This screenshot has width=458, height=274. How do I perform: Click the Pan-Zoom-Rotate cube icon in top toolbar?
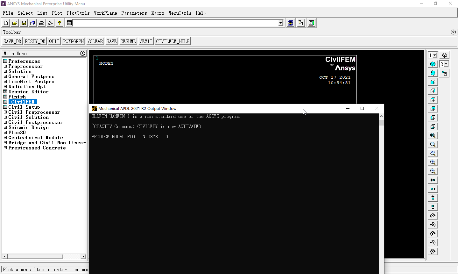[x=33, y=23]
